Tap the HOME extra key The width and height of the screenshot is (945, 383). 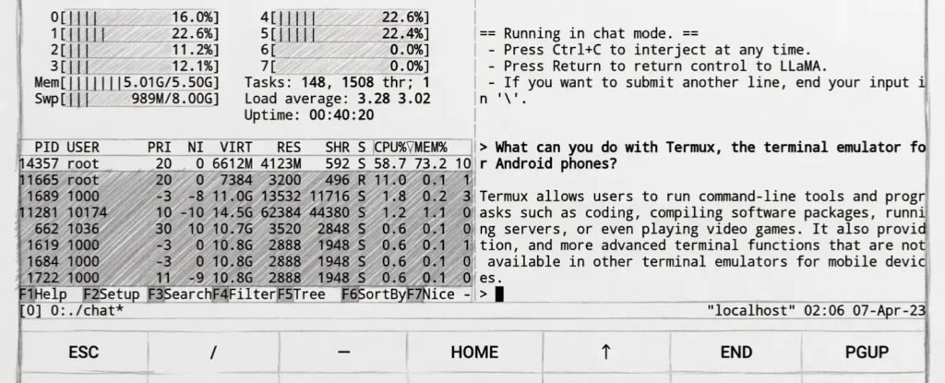pyautogui.click(x=474, y=353)
